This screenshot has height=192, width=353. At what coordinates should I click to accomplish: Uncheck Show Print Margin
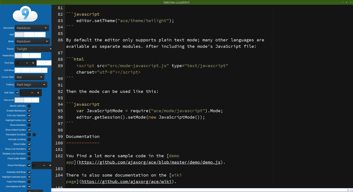[29, 165]
